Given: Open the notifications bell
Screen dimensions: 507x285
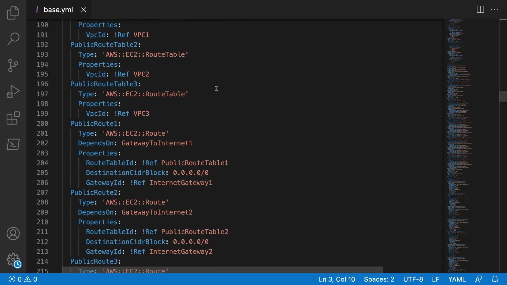Looking at the screenshot, I should click(x=495, y=279).
